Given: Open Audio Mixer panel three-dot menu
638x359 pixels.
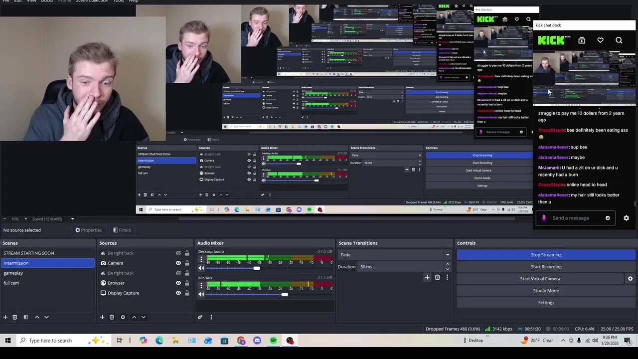Looking at the screenshot, I should click(211, 317).
